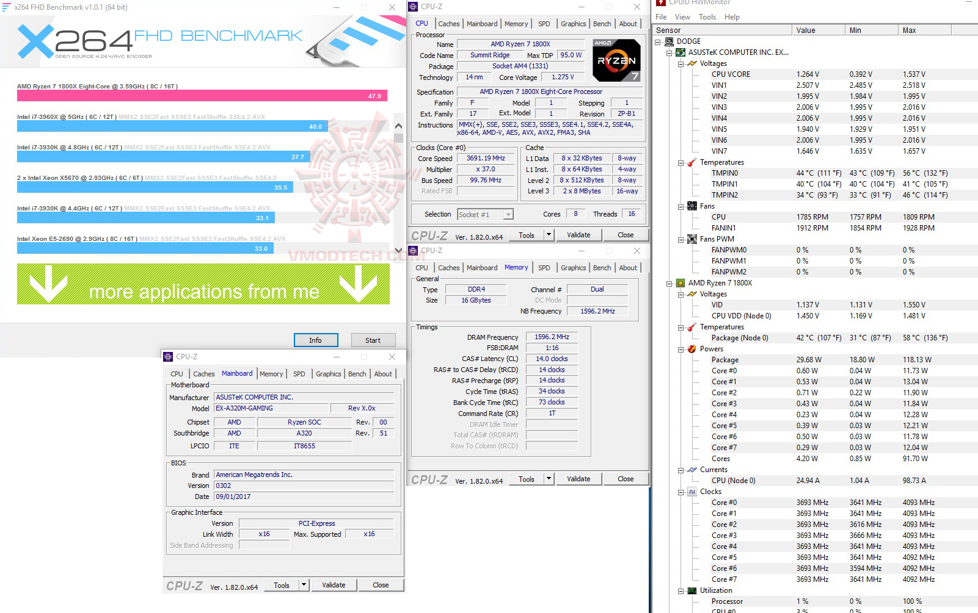
Task: Switch to the Memory tab in CPU-Z
Action: coord(516,23)
